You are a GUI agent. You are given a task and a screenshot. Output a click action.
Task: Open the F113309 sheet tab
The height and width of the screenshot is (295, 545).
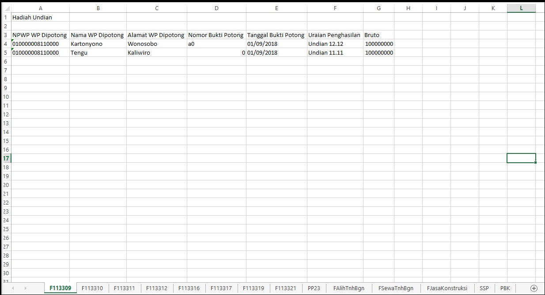[60, 288]
